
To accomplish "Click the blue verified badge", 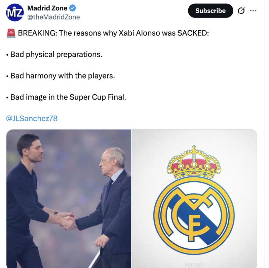I will 72,8.
